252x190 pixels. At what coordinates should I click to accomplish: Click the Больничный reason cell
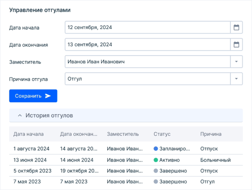tap(215, 160)
